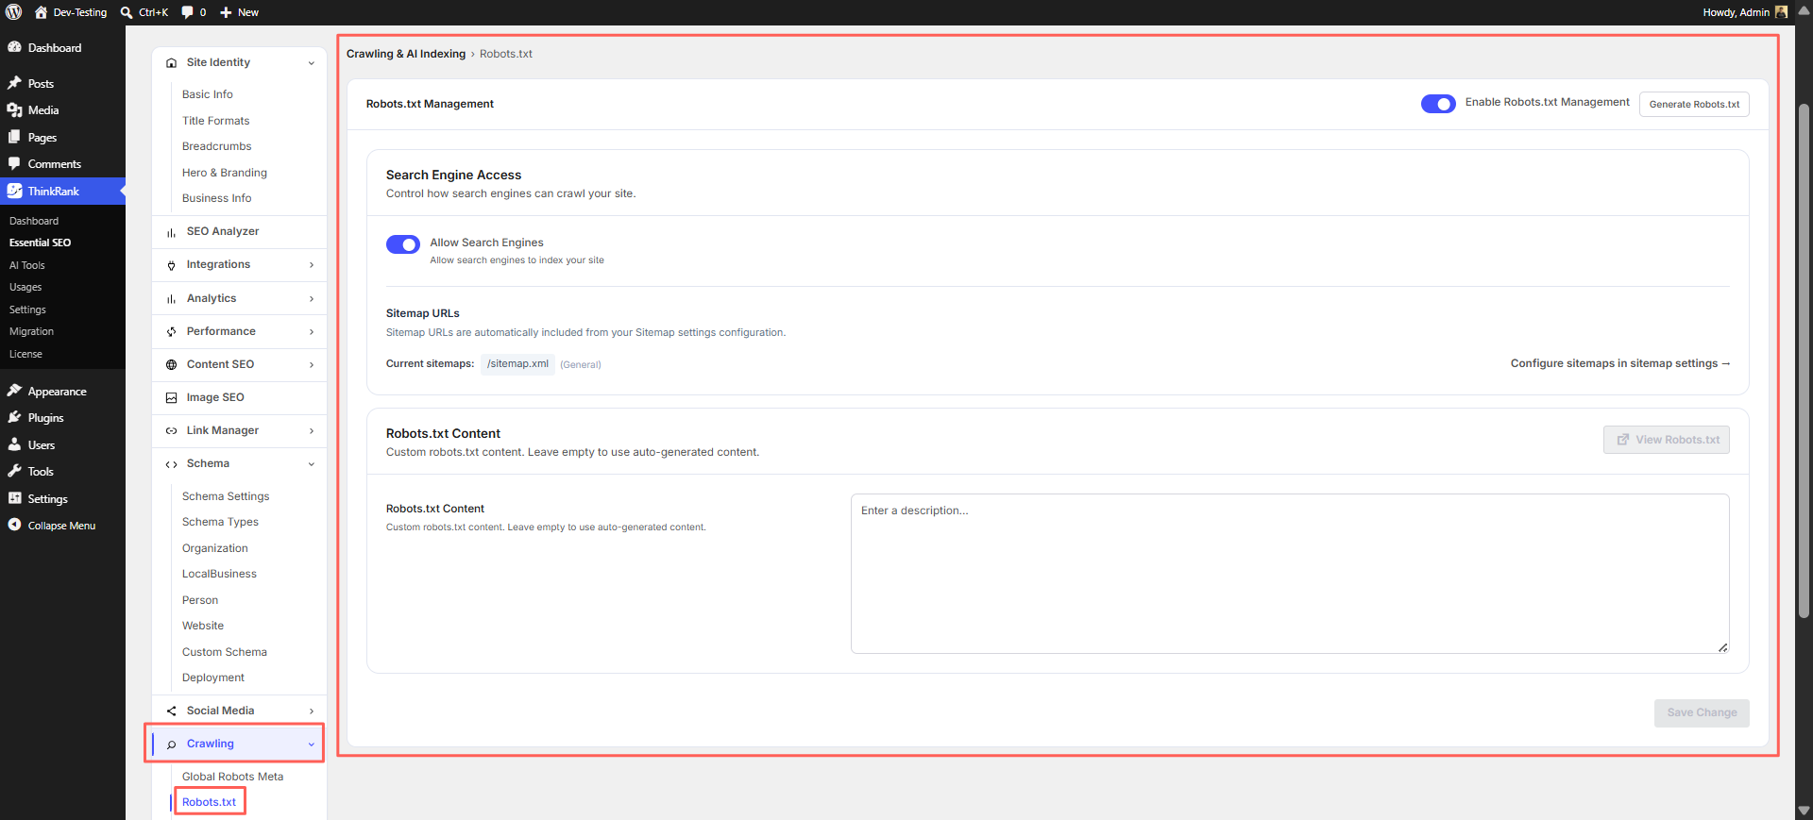The width and height of the screenshot is (1813, 820).
Task: Expand the Social Media section chevron
Action: pyautogui.click(x=312, y=711)
